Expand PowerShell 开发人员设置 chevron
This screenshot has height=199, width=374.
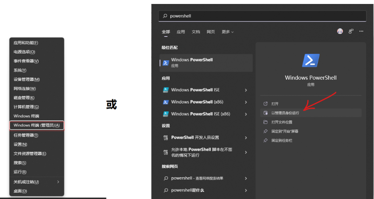[246, 138]
